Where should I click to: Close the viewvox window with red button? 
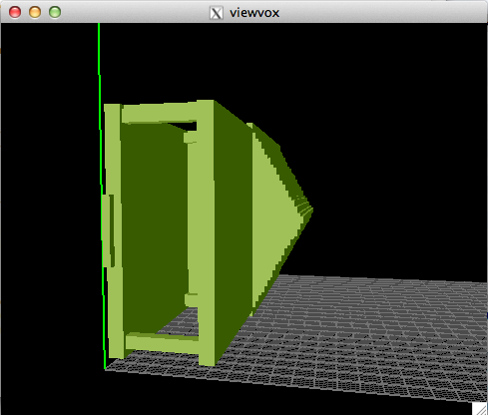15,12
